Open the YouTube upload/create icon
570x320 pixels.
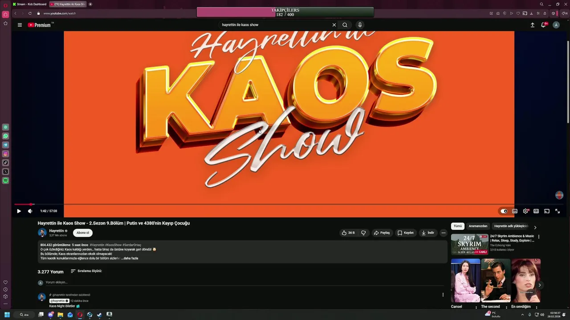[532, 25]
